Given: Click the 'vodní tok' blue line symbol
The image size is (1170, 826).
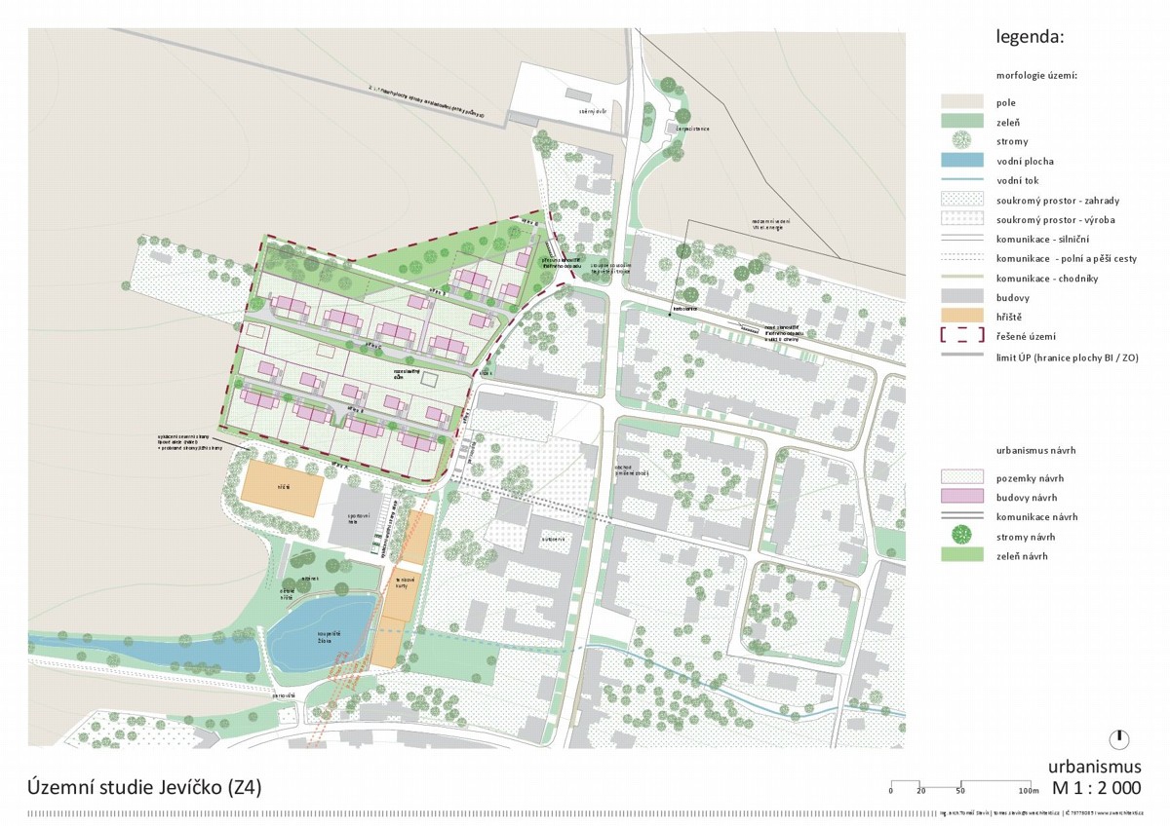Looking at the screenshot, I should pos(961,180).
